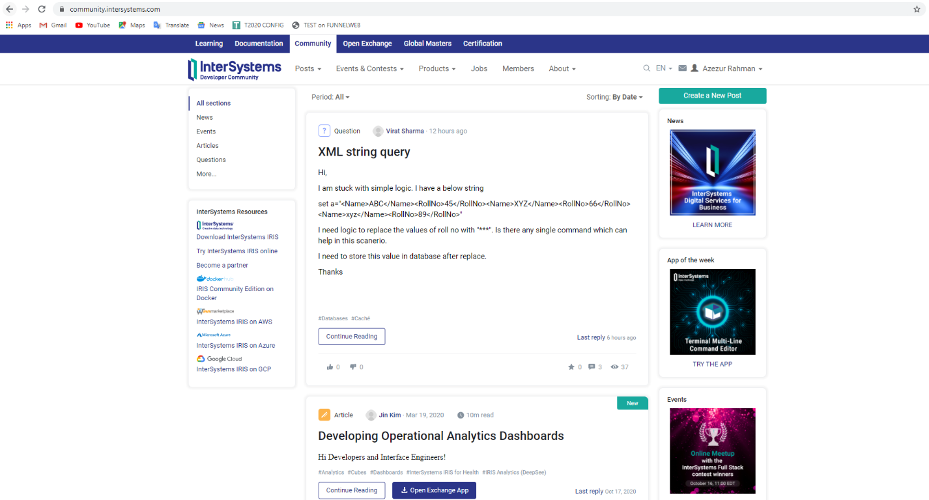Click the Digital Services for Business news image
This screenshot has width=929, height=500.
click(712, 173)
